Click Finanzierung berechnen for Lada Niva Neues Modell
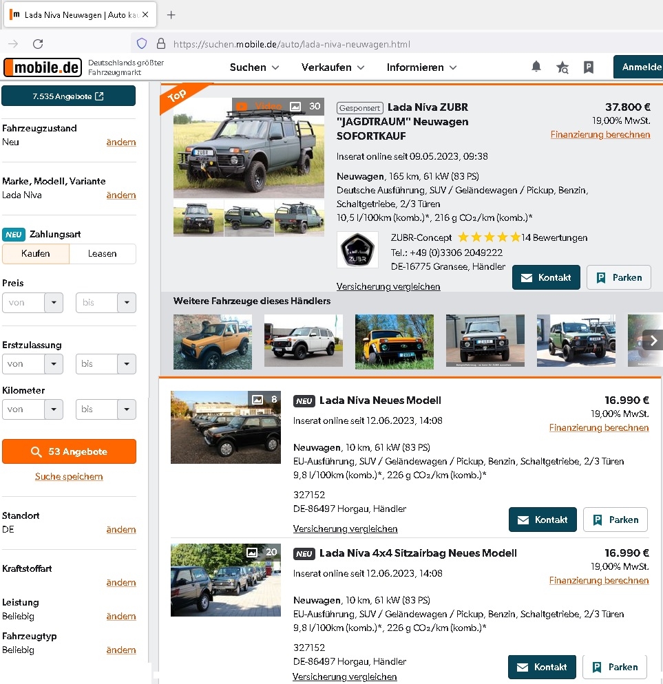Screen dimensions: 663x684 click(x=599, y=427)
